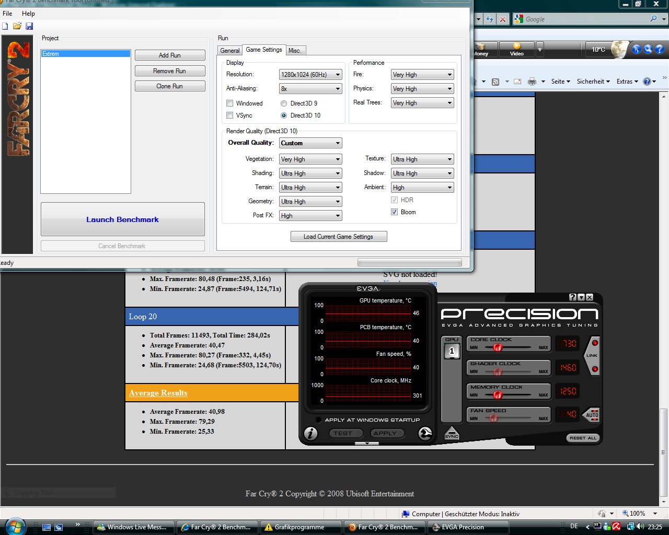This screenshot has width=669, height=535.
Task: Click the Fan Speed slider handle
Action: click(493, 418)
